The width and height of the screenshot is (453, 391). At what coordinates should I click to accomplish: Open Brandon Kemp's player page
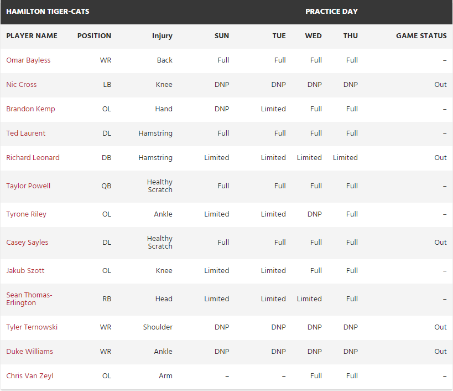point(30,109)
